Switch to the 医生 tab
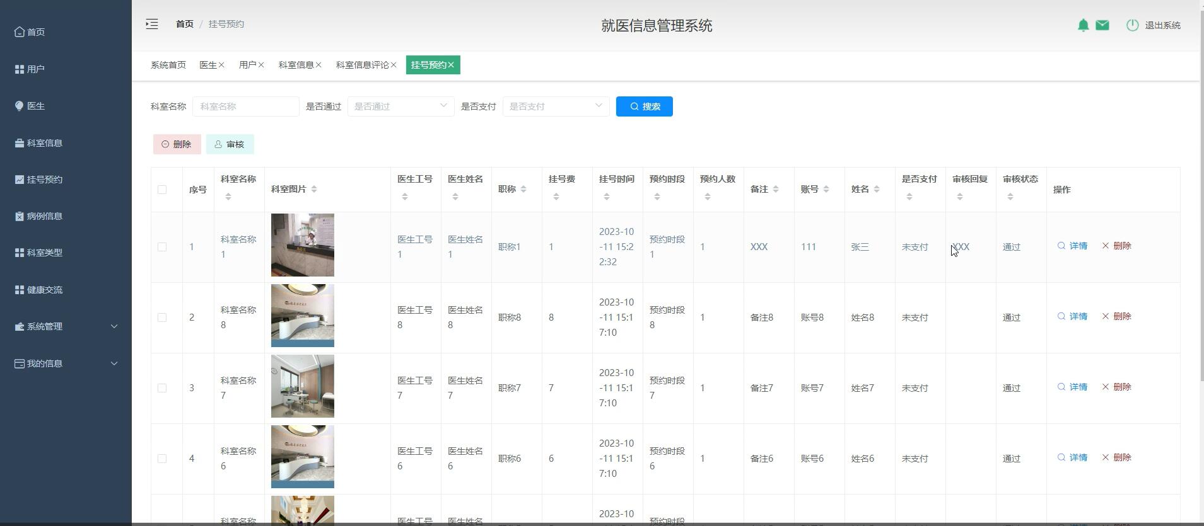Viewport: 1204px width, 526px height. point(208,65)
